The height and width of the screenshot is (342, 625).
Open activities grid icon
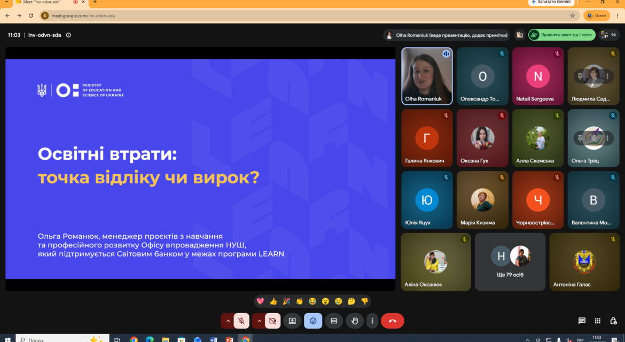click(x=598, y=321)
